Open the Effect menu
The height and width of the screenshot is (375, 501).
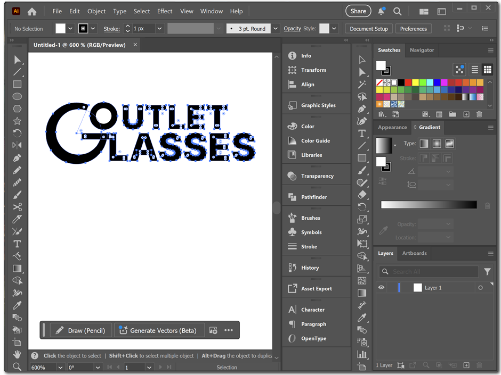click(165, 11)
